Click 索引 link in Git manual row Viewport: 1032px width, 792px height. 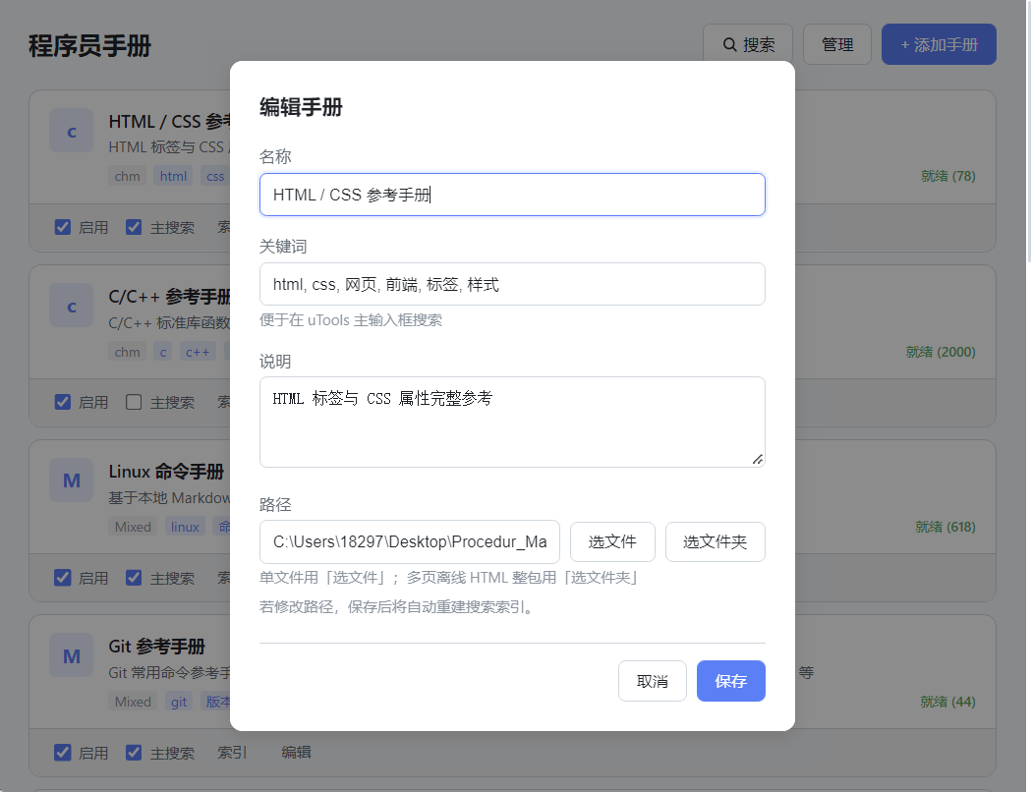[x=232, y=753]
